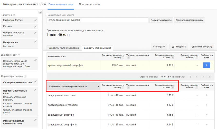Click 100–1 тыс. search volume cell
This screenshot has height=129, width=217.
(x=118, y=65)
